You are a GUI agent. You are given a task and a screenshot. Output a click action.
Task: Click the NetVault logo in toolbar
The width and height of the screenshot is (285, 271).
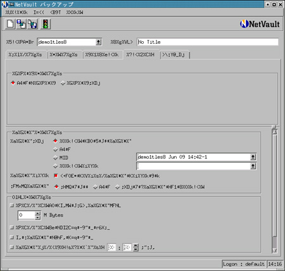click(260, 24)
